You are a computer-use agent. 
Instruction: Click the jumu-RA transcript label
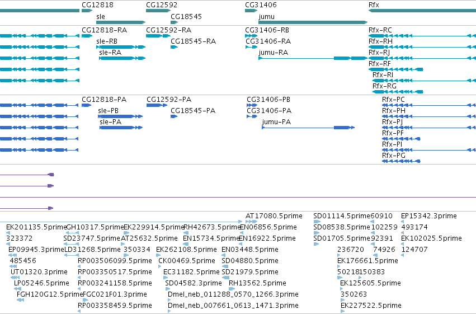click(273, 52)
